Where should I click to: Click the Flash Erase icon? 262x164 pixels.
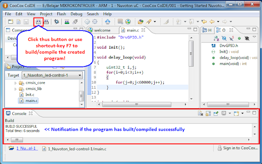(x=75, y=22)
